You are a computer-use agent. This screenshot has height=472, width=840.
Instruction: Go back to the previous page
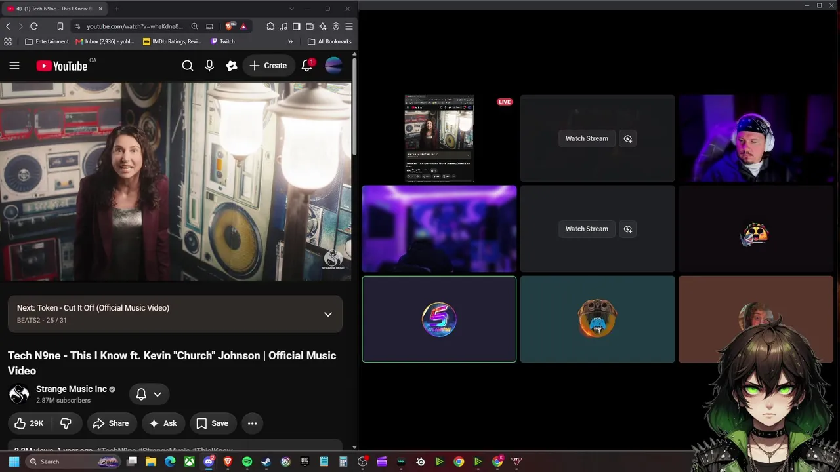(x=8, y=26)
